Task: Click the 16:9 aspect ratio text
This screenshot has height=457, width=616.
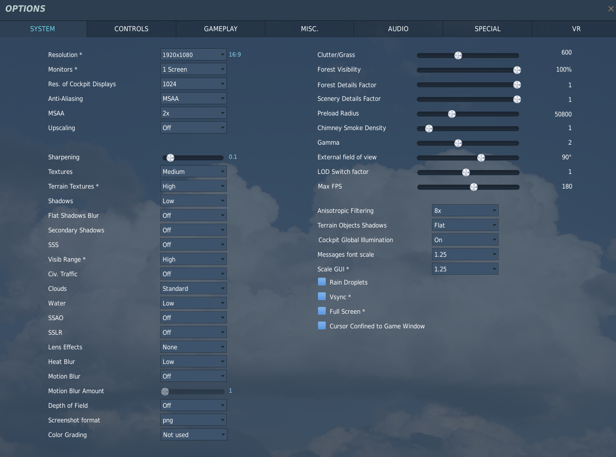Action: (235, 55)
